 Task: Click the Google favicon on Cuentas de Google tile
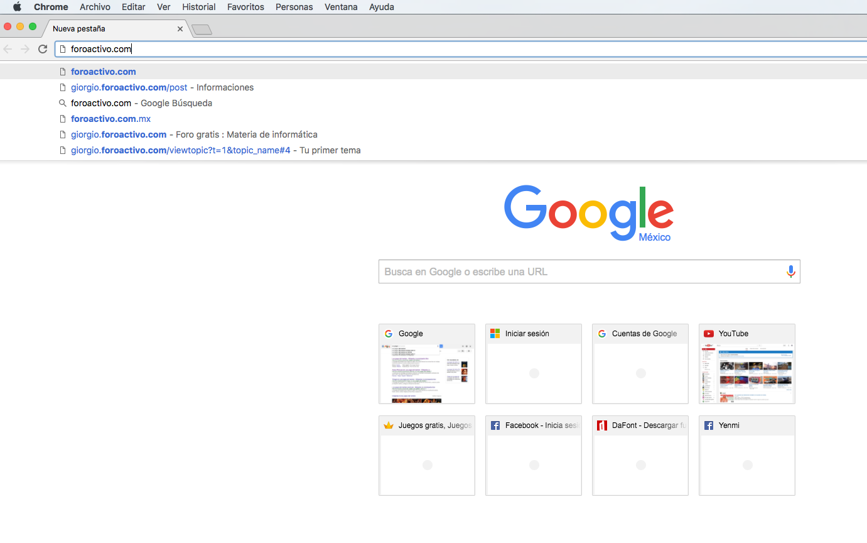pyautogui.click(x=602, y=334)
